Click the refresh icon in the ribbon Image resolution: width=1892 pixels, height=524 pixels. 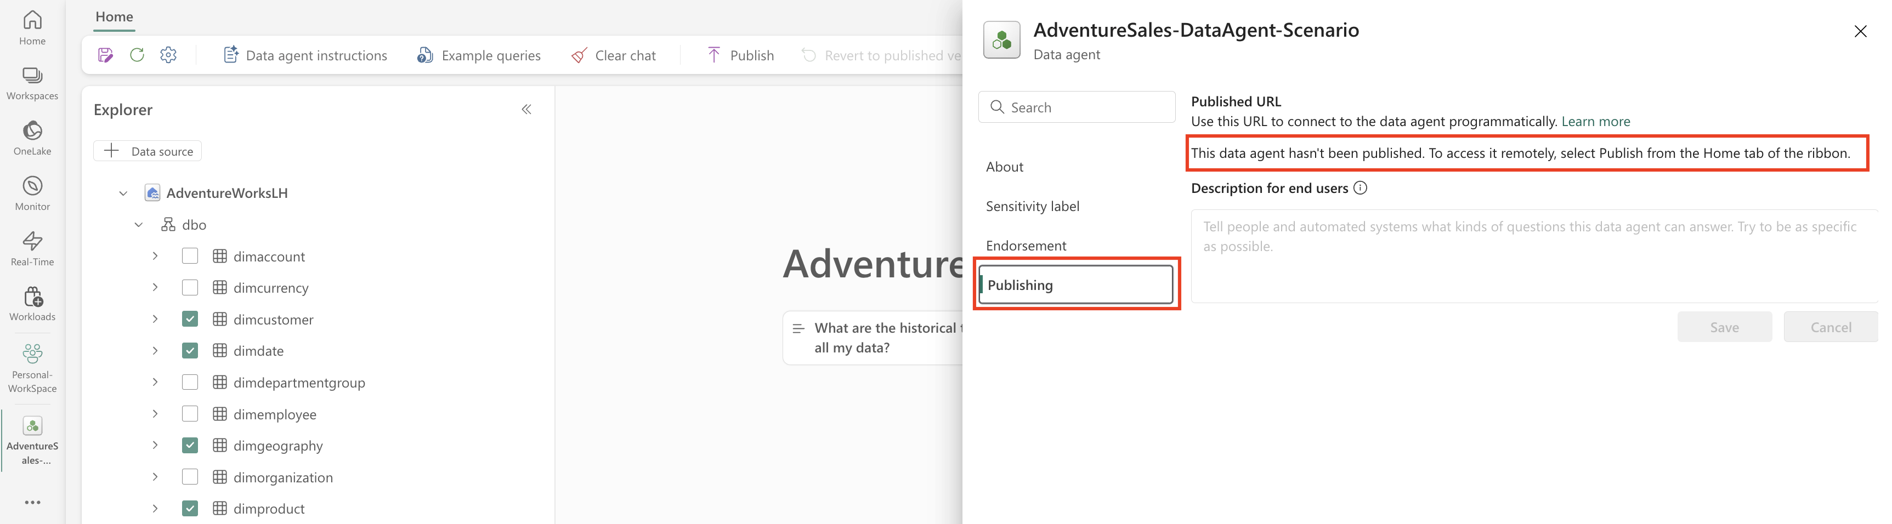point(137,55)
